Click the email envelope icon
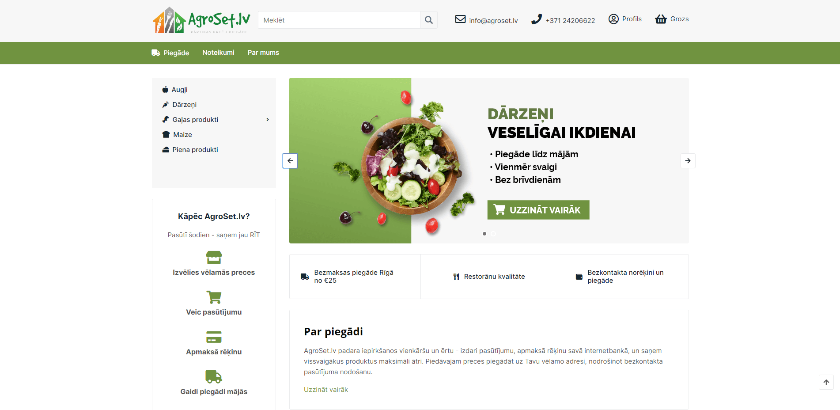The height and width of the screenshot is (410, 840). coord(460,19)
